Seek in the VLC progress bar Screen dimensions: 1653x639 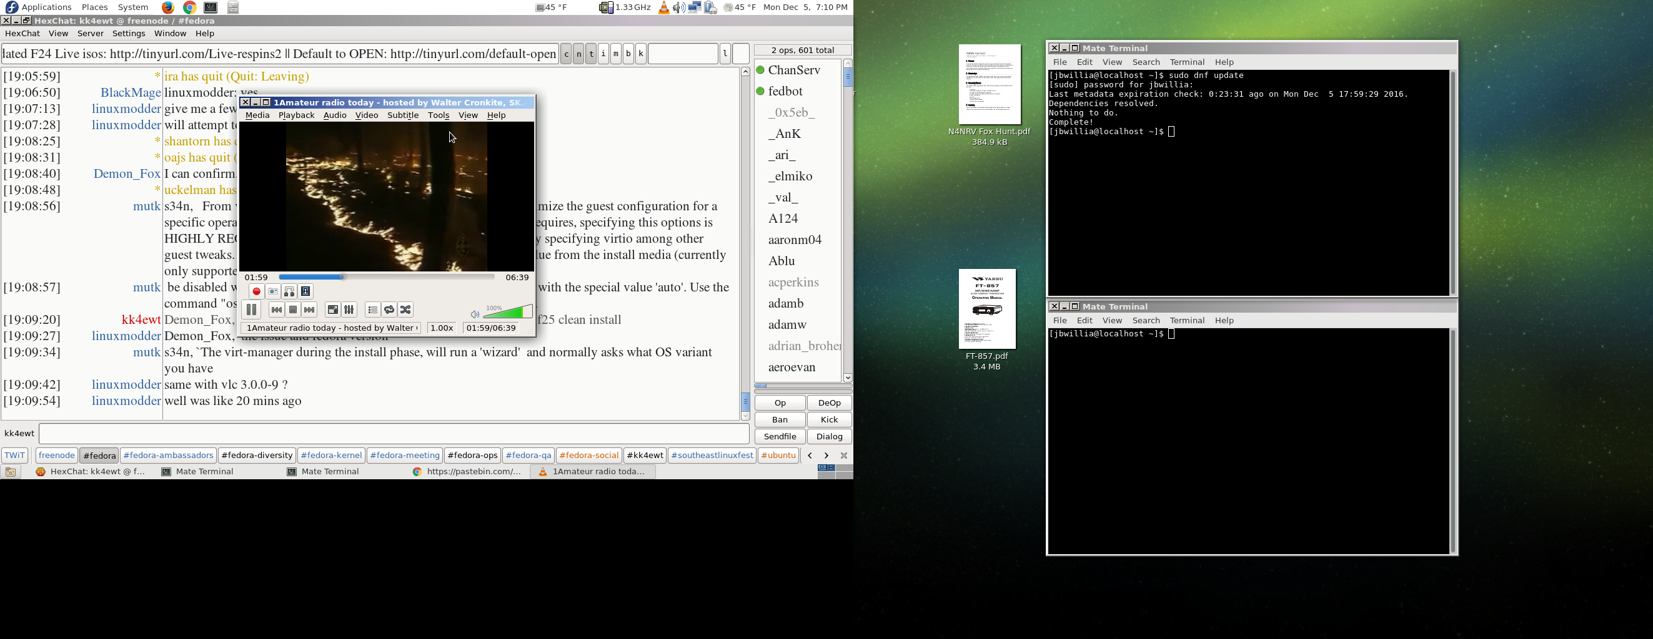[387, 278]
